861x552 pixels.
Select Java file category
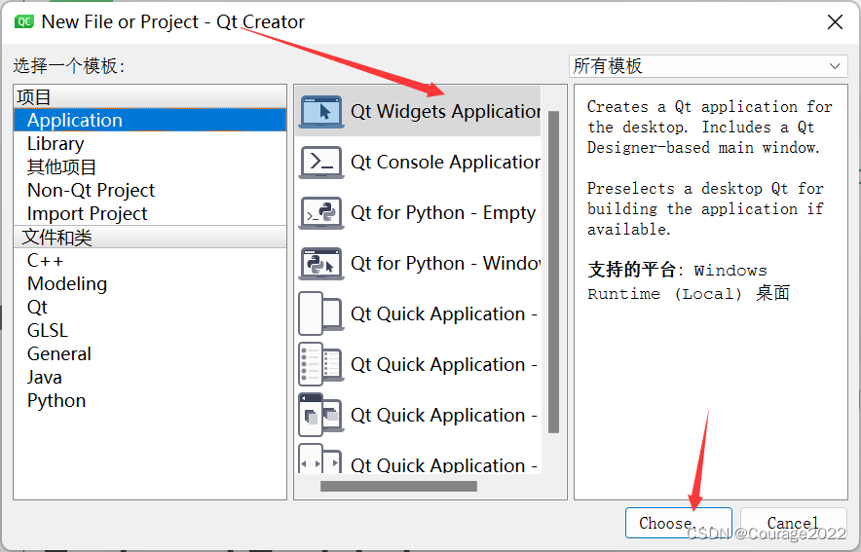coord(150,378)
